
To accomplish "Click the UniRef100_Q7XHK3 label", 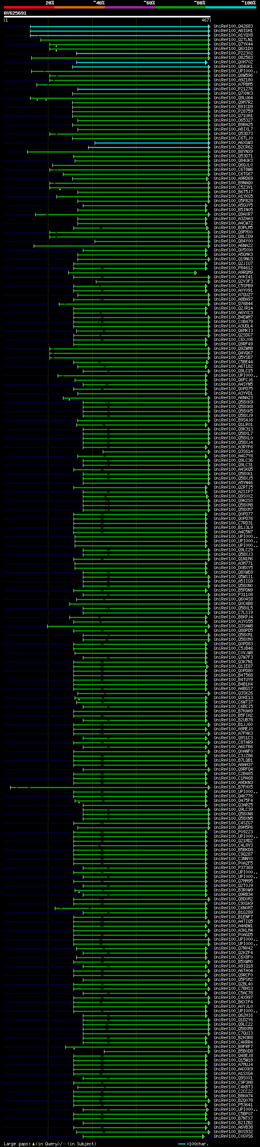I will [233, 94].
